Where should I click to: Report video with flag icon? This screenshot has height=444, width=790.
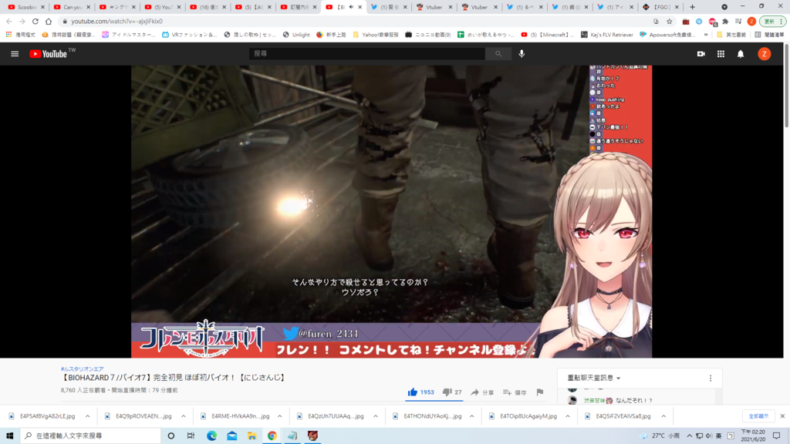tap(539, 392)
